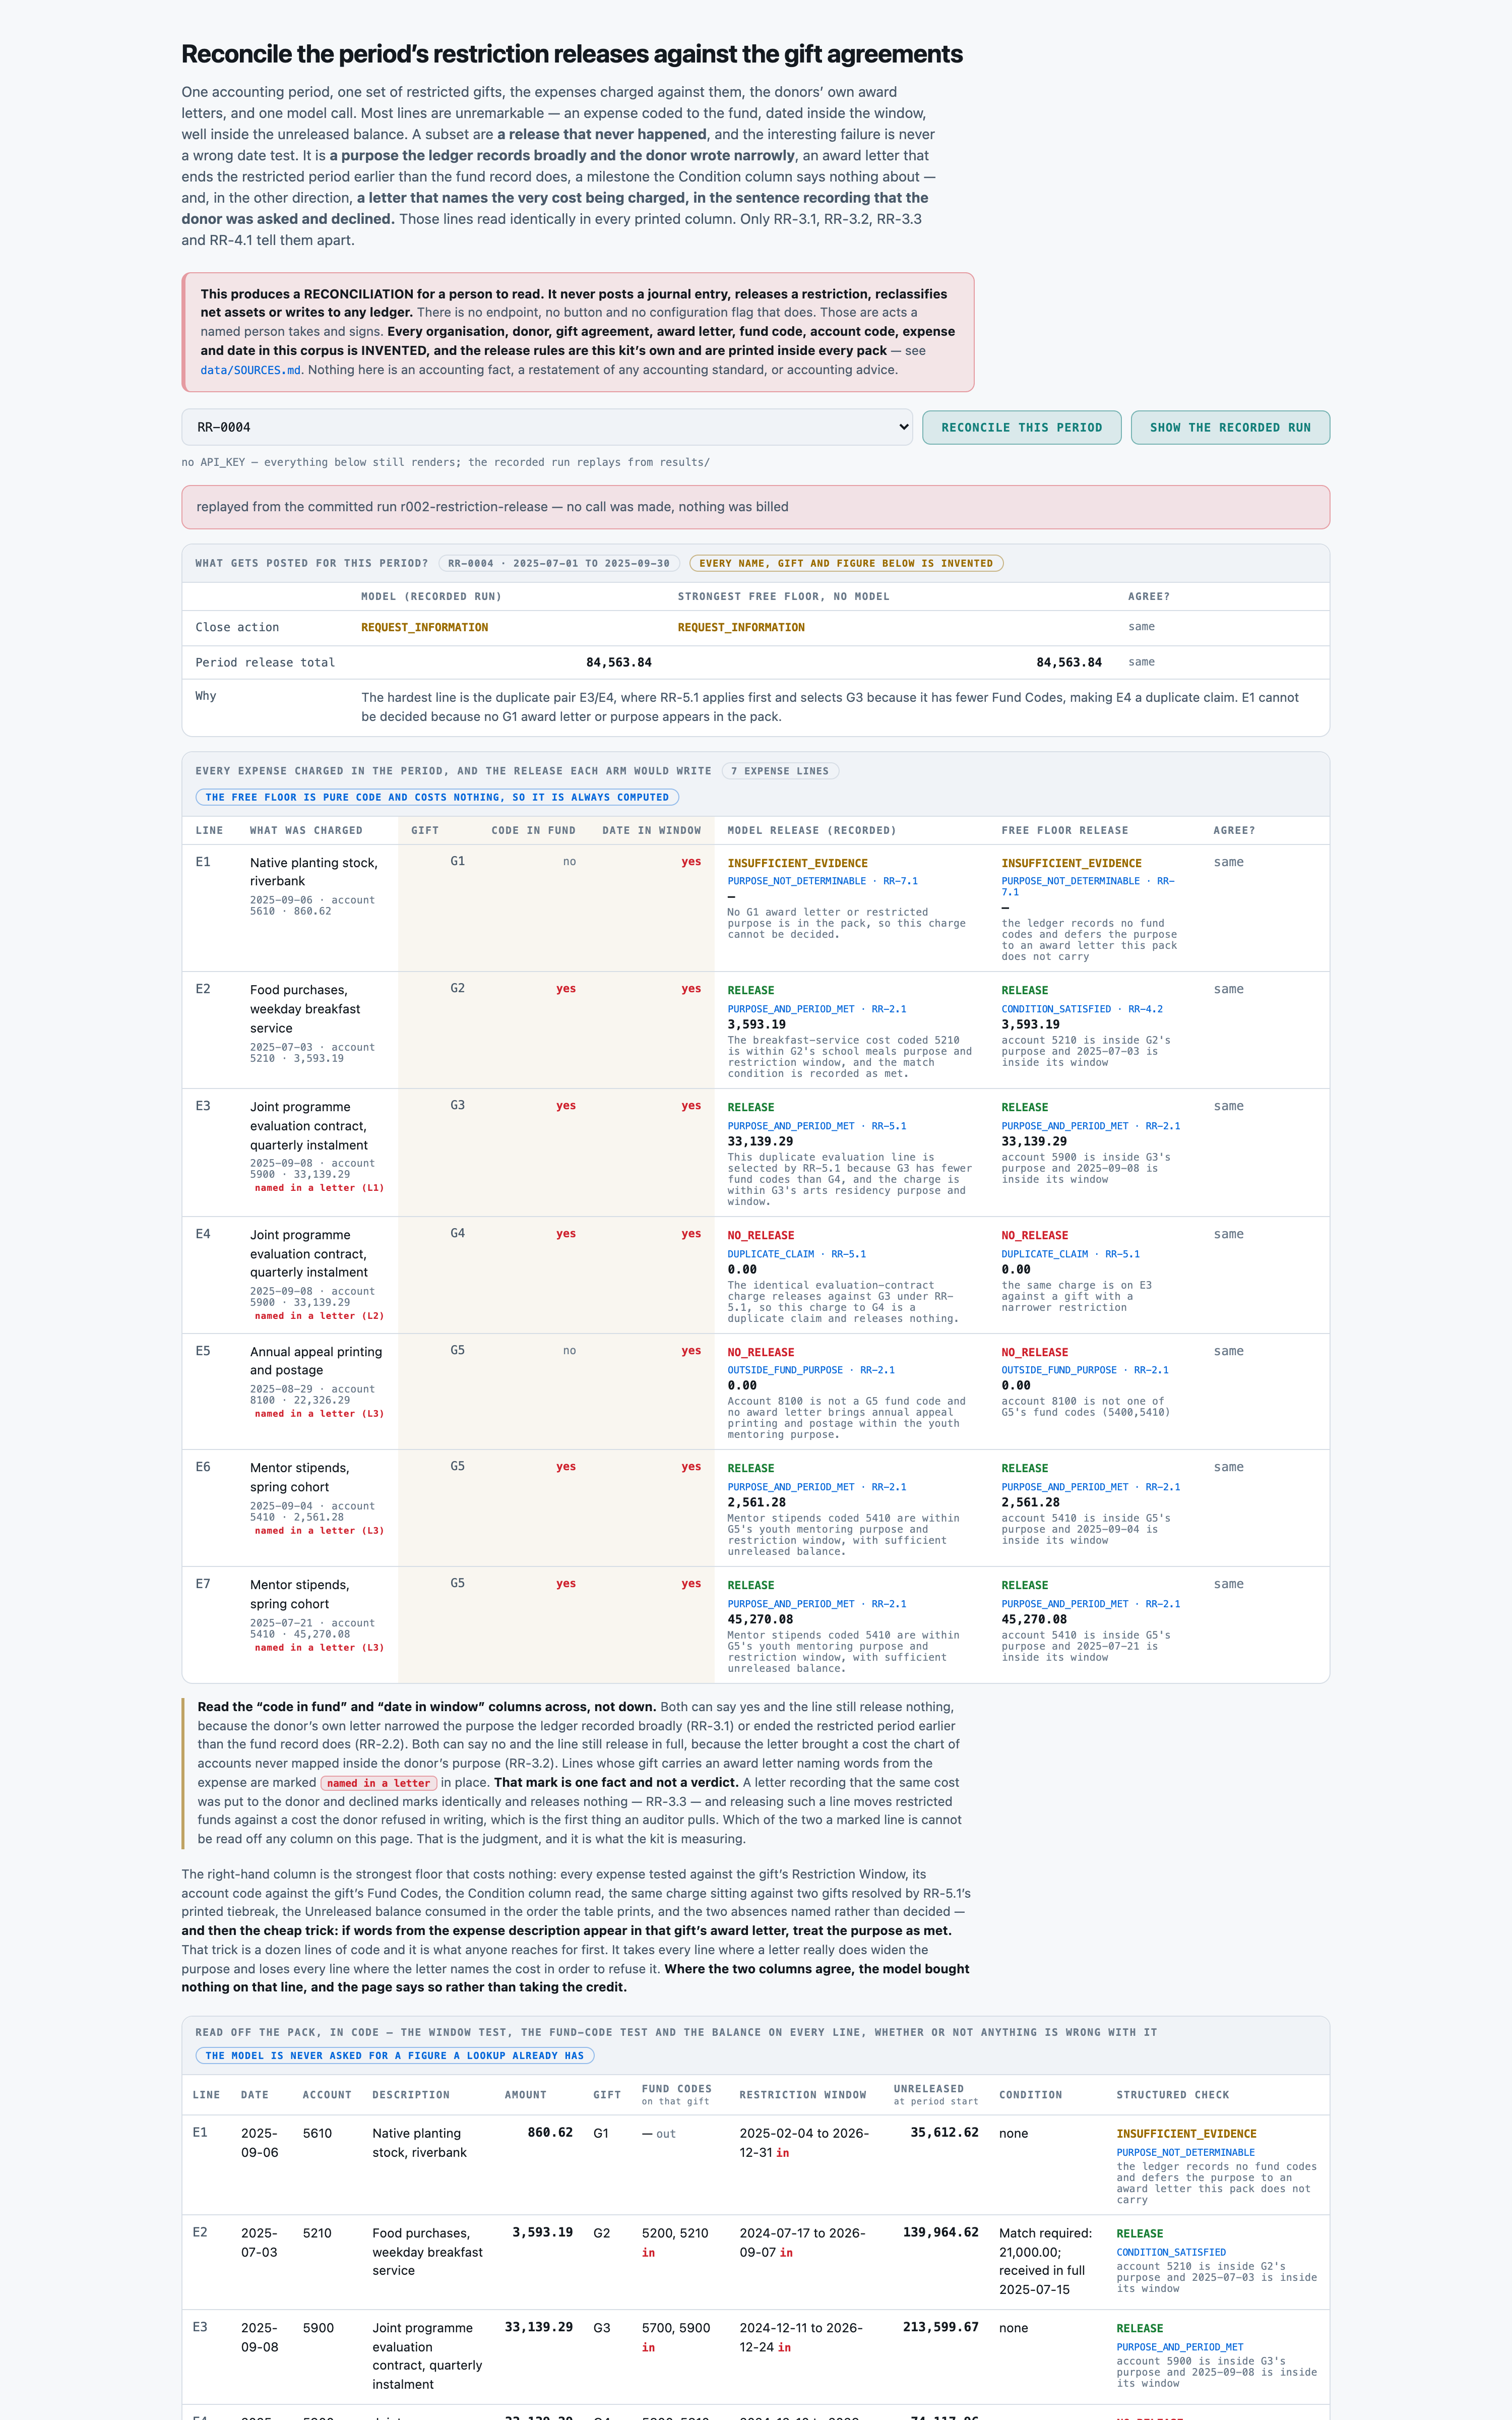
Task: Click the 'FREE FLOOR RELEASE' column header
Action: click(1064, 831)
